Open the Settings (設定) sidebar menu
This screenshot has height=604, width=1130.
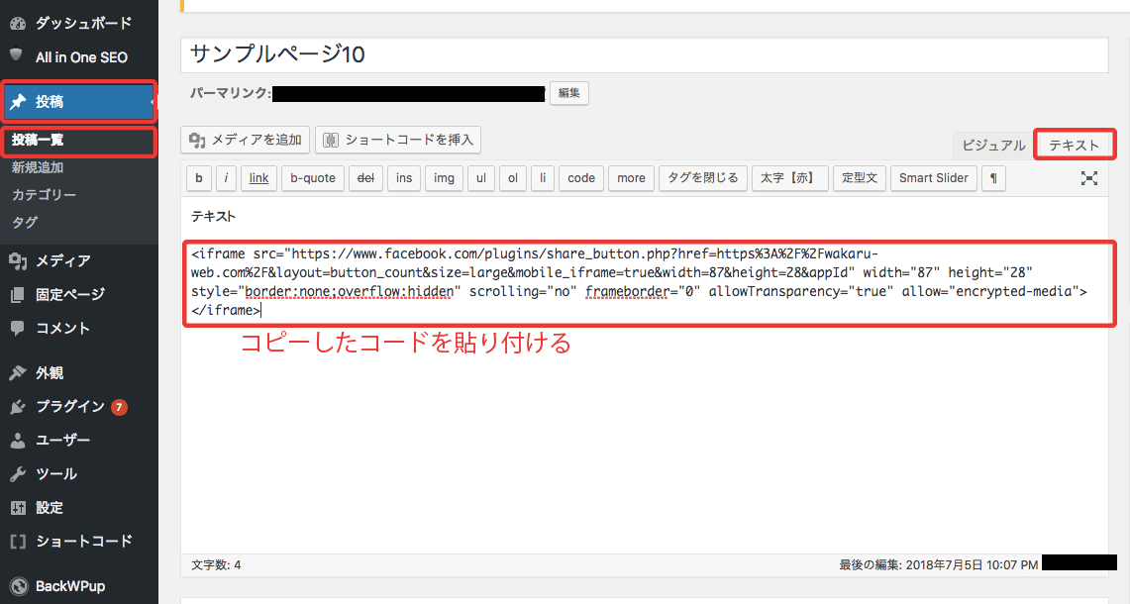pyautogui.click(x=50, y=508)
